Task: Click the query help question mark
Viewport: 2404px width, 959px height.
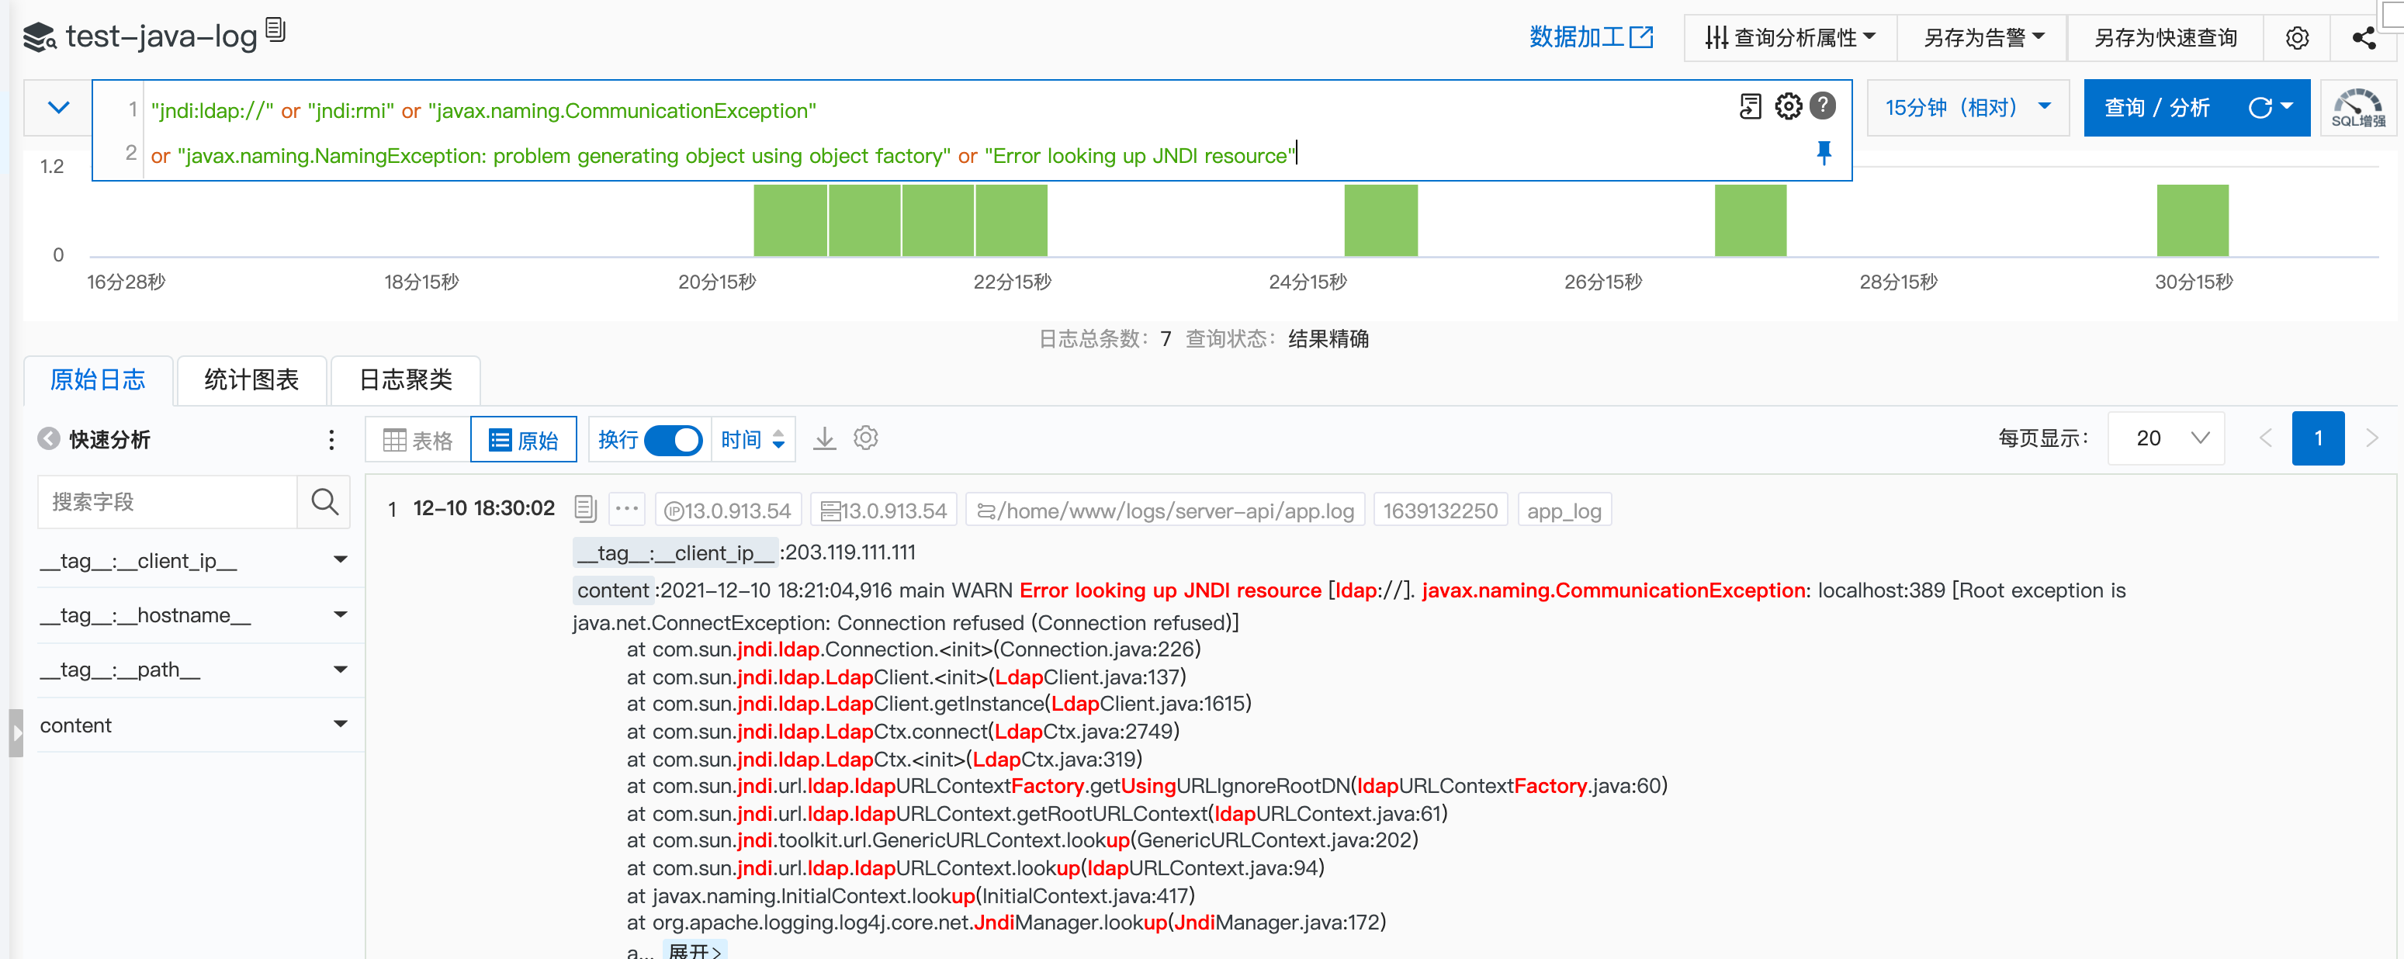Action: (x=1823, y=106)
